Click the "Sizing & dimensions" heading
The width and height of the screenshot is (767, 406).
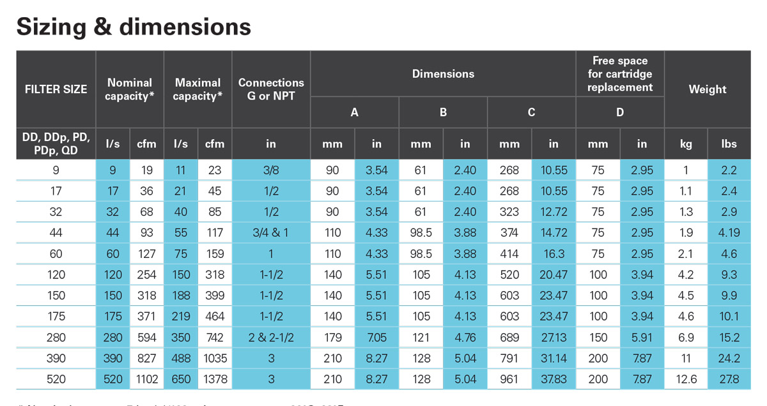(x=134, y=27)
